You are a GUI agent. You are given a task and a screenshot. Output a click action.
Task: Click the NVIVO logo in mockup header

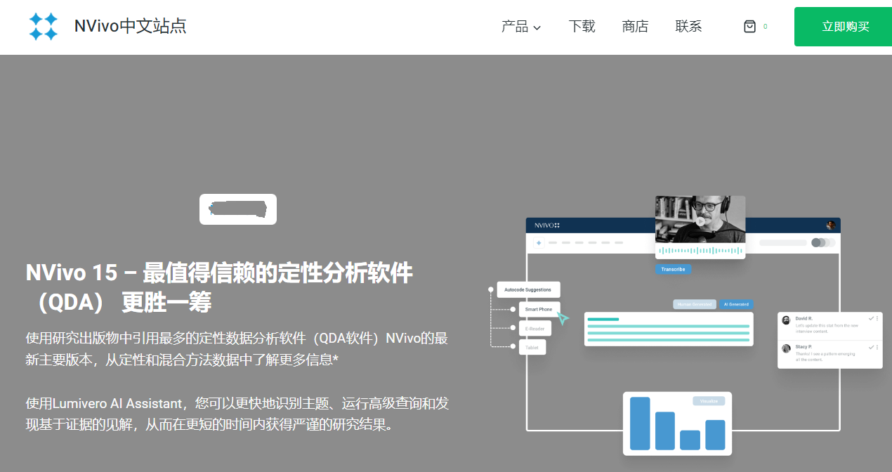547,225
